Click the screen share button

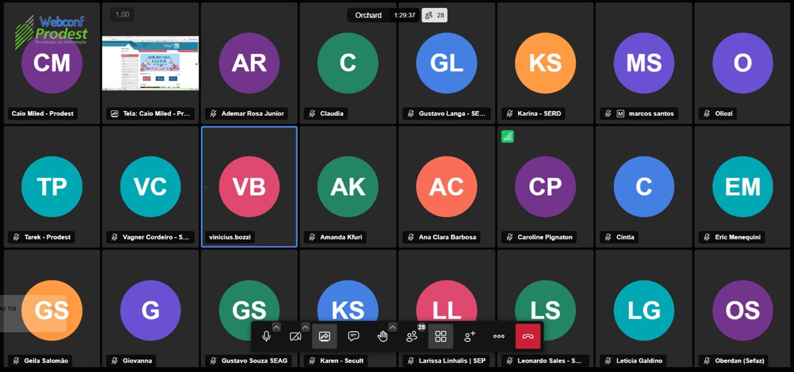(x=324, y=336)
